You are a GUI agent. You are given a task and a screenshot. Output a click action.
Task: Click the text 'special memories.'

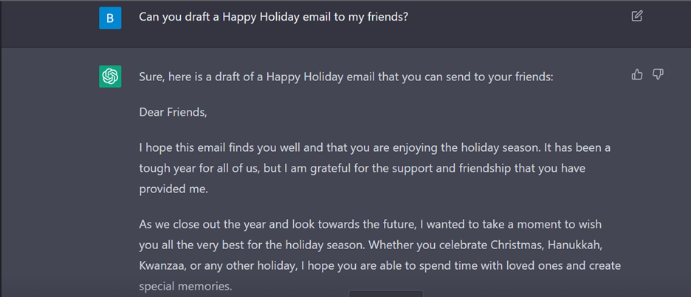click(185, 287)
